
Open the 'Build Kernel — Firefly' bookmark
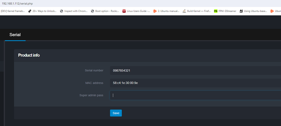tap(197, 11)
